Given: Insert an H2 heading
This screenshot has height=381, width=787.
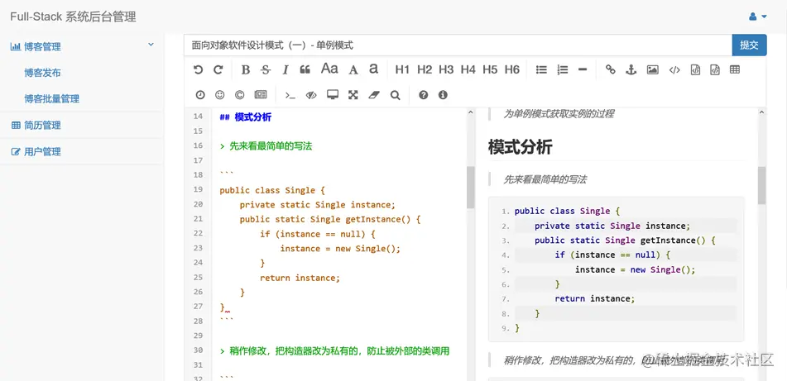Looking at the screenshot, I should (x=424, y=69).
